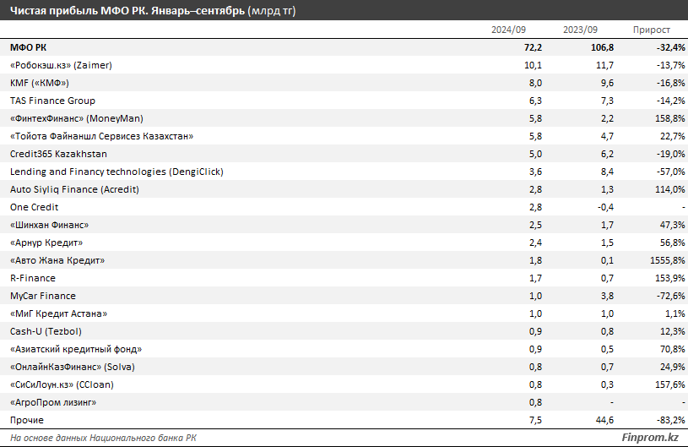This screenshot has height=447, width=688.
Task: Click growth 12,3% in the Cash-U row
Action: [673, 331]
